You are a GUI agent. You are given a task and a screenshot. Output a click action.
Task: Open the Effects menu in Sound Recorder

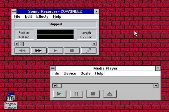click(42, 16)
